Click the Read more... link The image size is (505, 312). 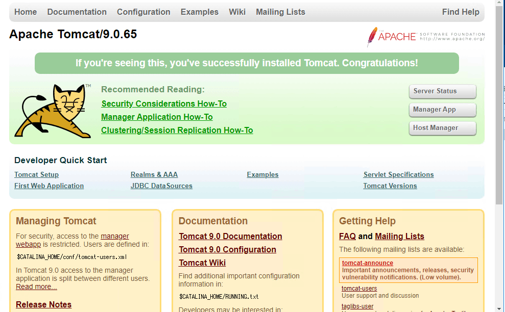tap(36, 287)
